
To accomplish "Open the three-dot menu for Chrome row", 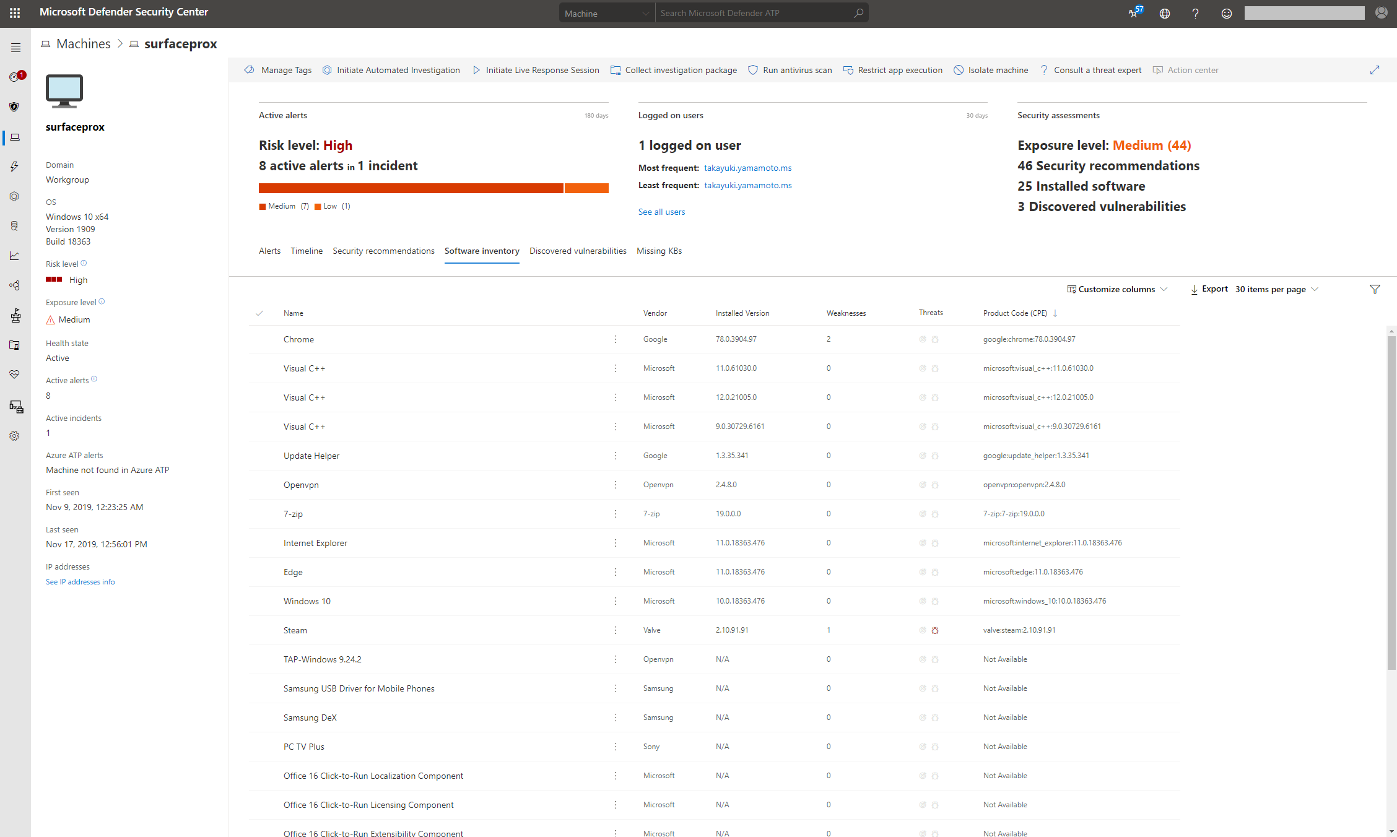I will 616,339.
